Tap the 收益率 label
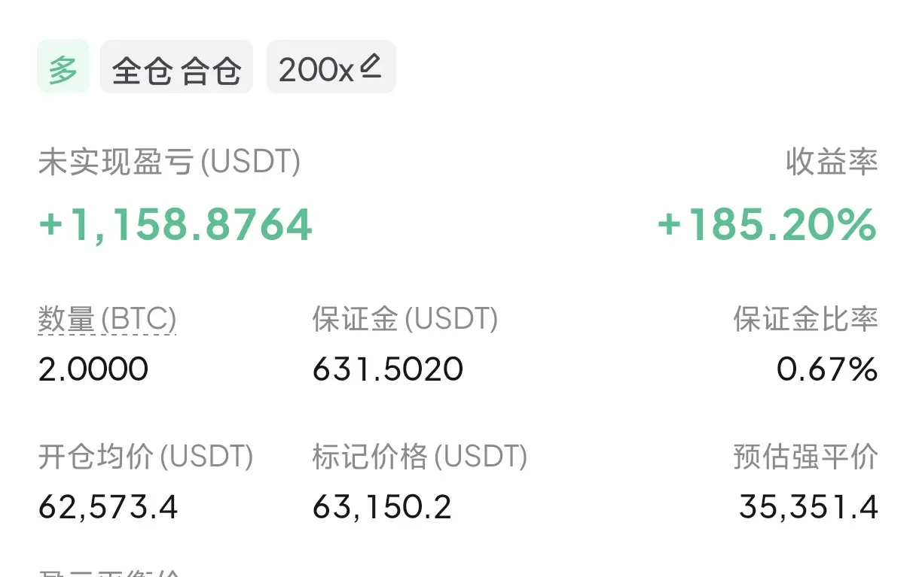The image size is (916, 577). (x=832, y=162)
